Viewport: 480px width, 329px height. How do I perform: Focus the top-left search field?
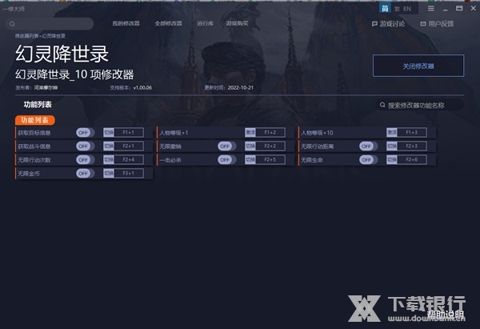[x=50, y=24]
